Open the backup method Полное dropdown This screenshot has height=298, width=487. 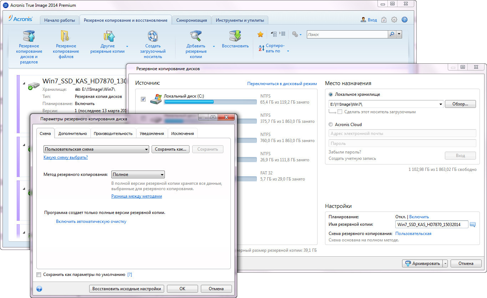tap(138, 174)
